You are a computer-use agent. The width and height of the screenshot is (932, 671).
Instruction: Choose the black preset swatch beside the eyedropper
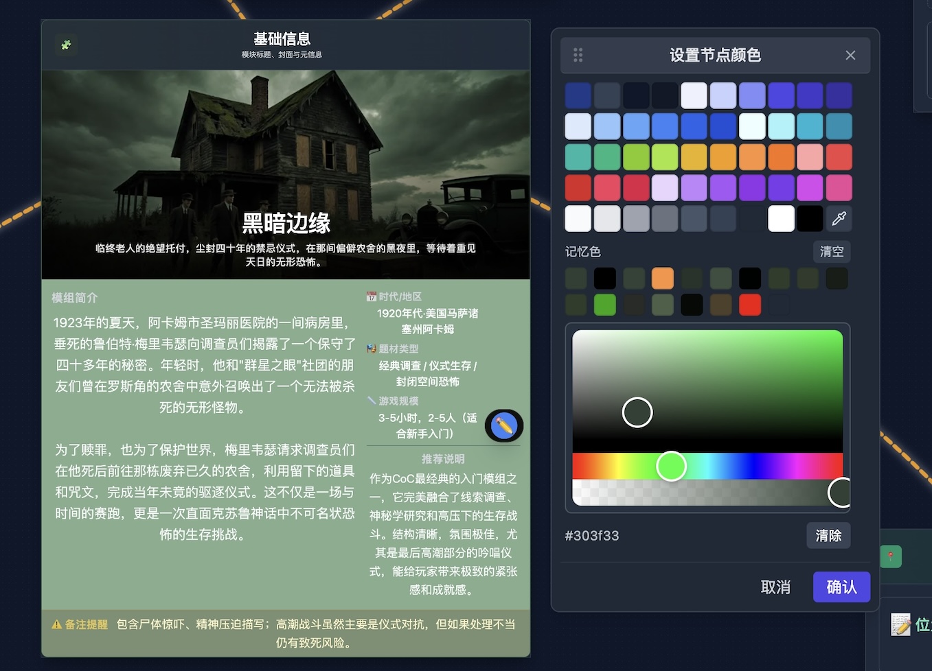tap(810, 219)
